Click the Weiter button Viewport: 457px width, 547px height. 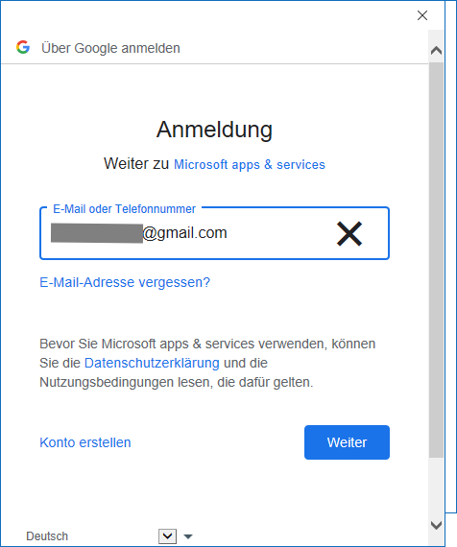click(347, 442)
